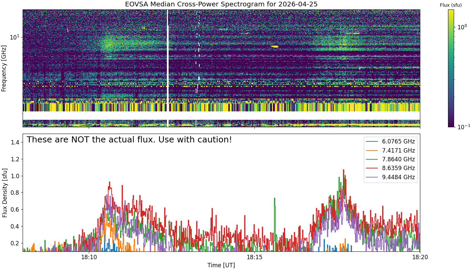Click the 6.0765 GHz legend entry
The image size is (473, 270).
click(391, 141)
